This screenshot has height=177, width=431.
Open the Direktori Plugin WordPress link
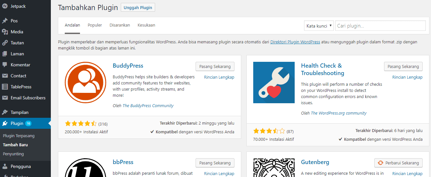coord(295,42)
